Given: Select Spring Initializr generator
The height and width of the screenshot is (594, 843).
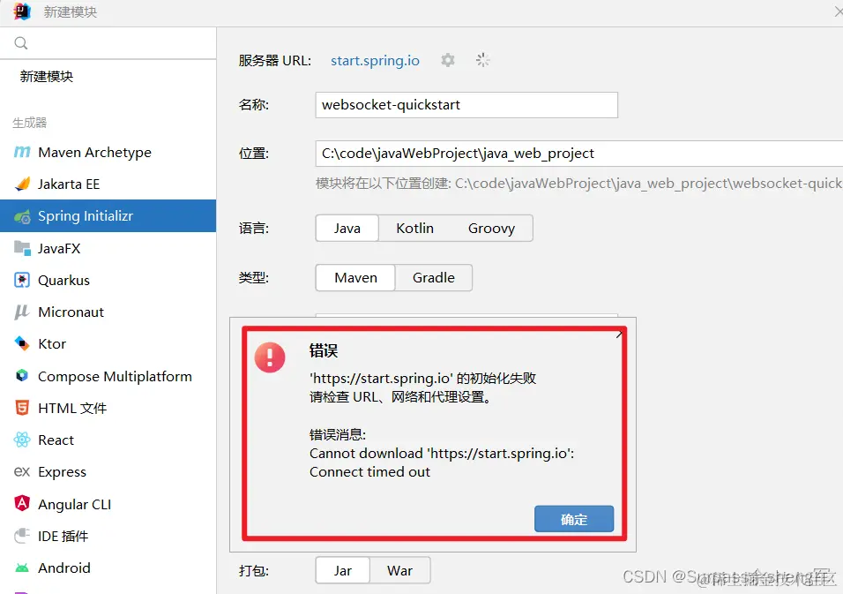Looking at the screenshot, I should [x=108, y=215].
